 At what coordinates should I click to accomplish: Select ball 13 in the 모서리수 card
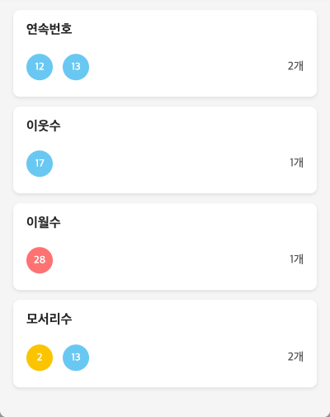coord(76,358)
